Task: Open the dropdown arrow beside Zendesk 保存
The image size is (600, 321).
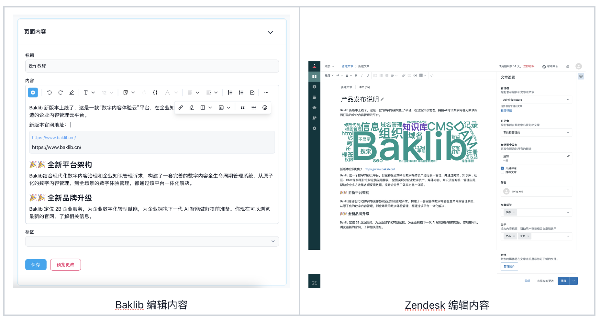Action: coord(574,281)
